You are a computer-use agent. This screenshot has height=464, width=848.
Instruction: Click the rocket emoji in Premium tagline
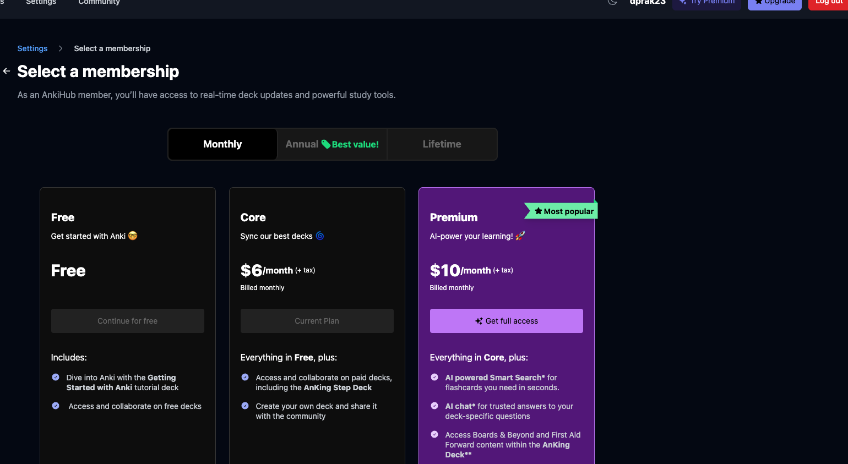coord(520,236)
